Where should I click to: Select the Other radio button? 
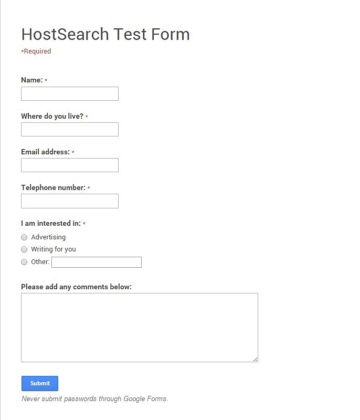click(x=24, y=262)
